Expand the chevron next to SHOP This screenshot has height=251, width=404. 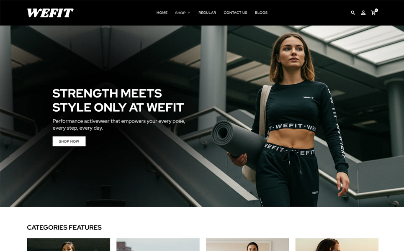pos(188,13)
